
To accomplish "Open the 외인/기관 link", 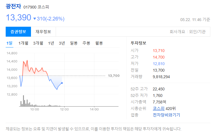I will coord(197,32).
